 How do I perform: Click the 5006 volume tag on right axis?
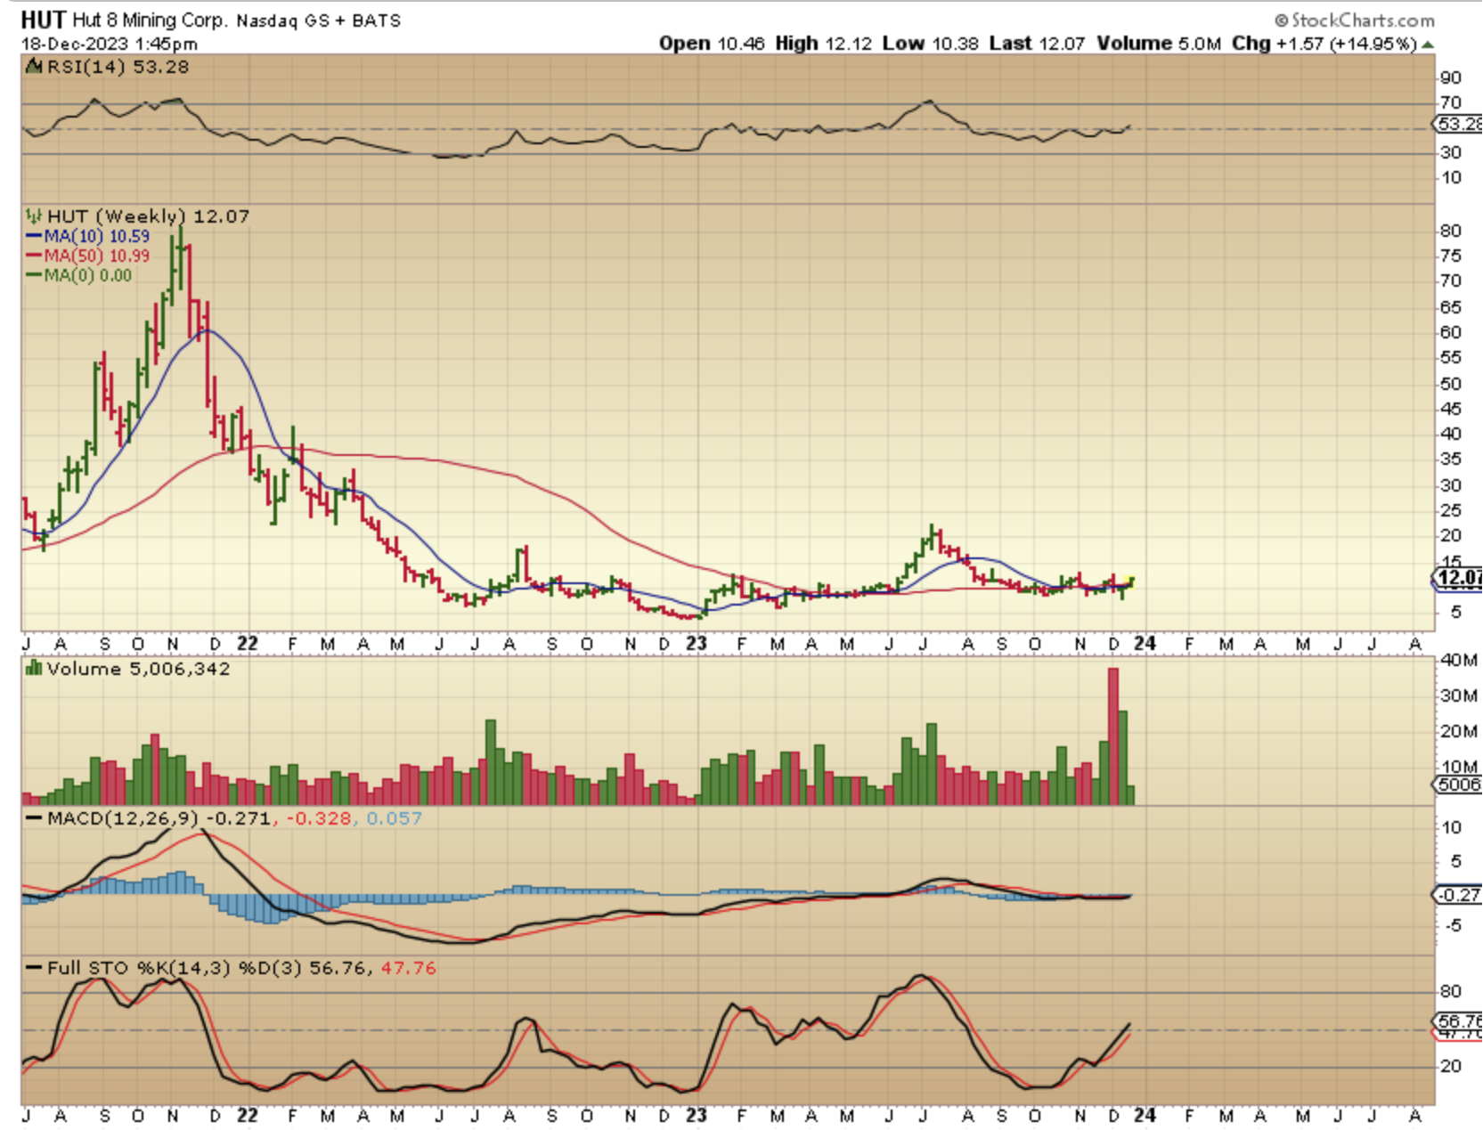pyautogui.click(x=1457, y=784)
